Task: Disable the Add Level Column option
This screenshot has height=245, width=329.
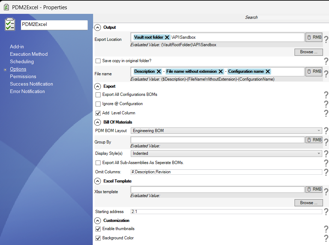Action: click(98, 113)
